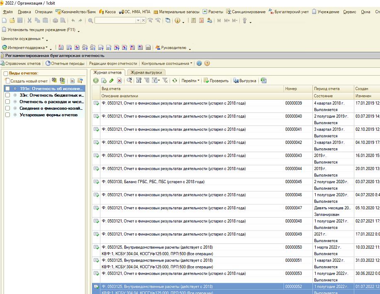Check the 191н: Отчетность об исполне... checkbox
The image size is (380, 294).
[x=7, y=88]
